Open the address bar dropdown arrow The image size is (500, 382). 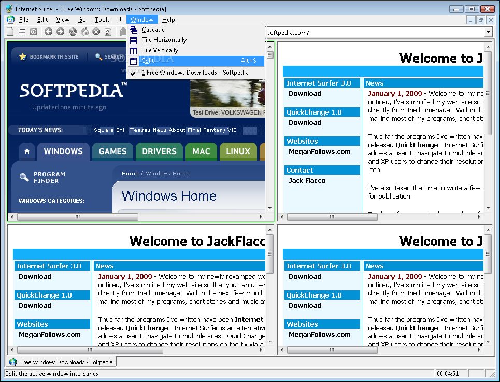pos(488,32)
